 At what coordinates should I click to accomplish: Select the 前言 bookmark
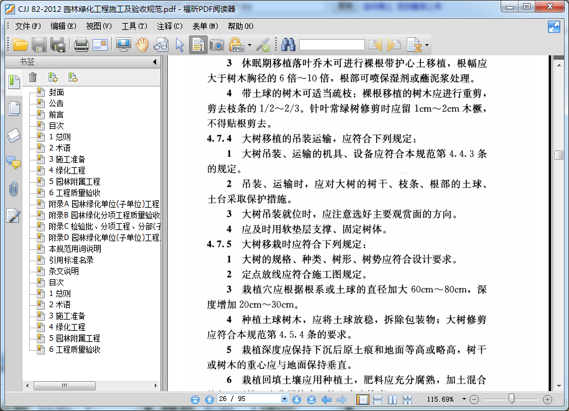56,114
